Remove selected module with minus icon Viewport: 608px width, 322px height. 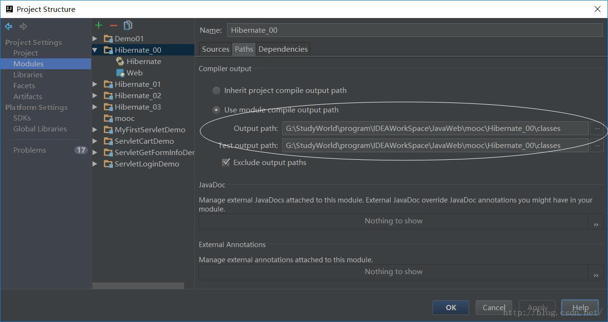[113, 25]
